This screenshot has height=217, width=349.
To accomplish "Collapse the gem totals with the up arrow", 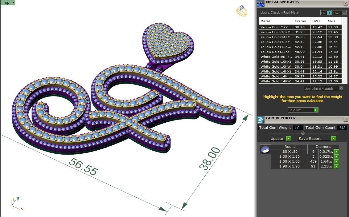I will [x=303, y=133].
